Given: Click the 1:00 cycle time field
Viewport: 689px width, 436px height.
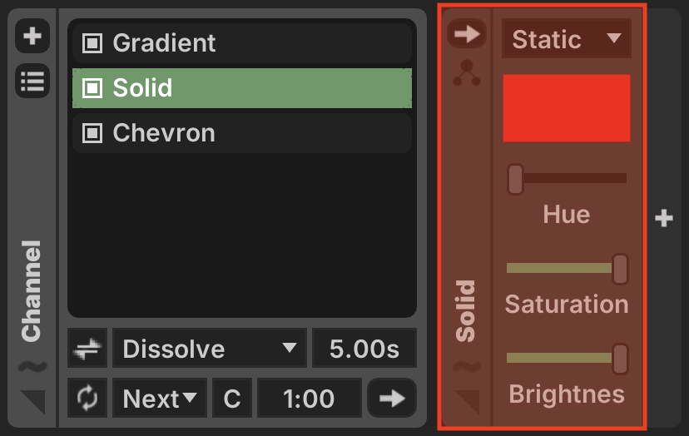Looking at the screenshot, I should 310,398.
